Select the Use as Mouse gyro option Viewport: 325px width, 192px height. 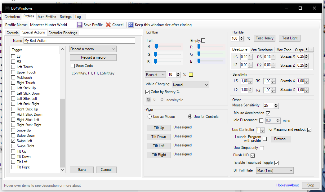(x=149, y=116)
